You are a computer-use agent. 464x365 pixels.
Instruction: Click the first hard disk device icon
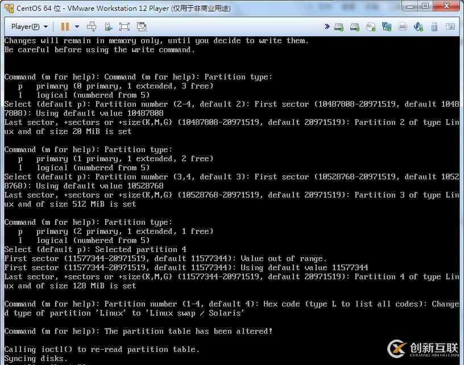(x=339, y=27)
